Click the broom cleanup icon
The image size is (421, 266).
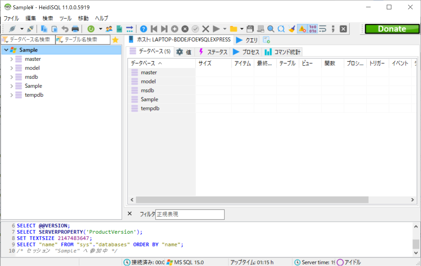click(x=291, y=29)
